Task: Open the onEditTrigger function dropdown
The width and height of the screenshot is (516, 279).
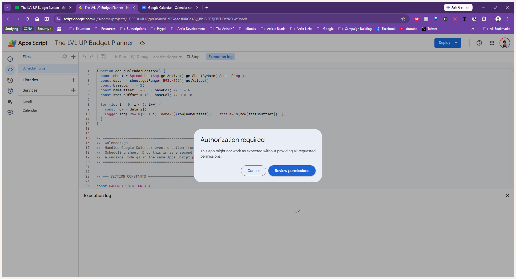Action: pos(167,57)
